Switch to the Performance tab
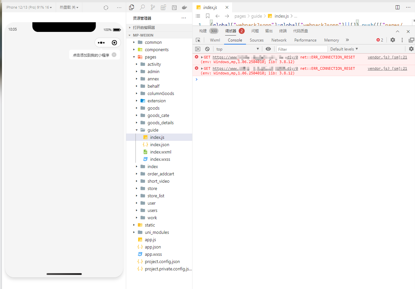 [305, 40]
